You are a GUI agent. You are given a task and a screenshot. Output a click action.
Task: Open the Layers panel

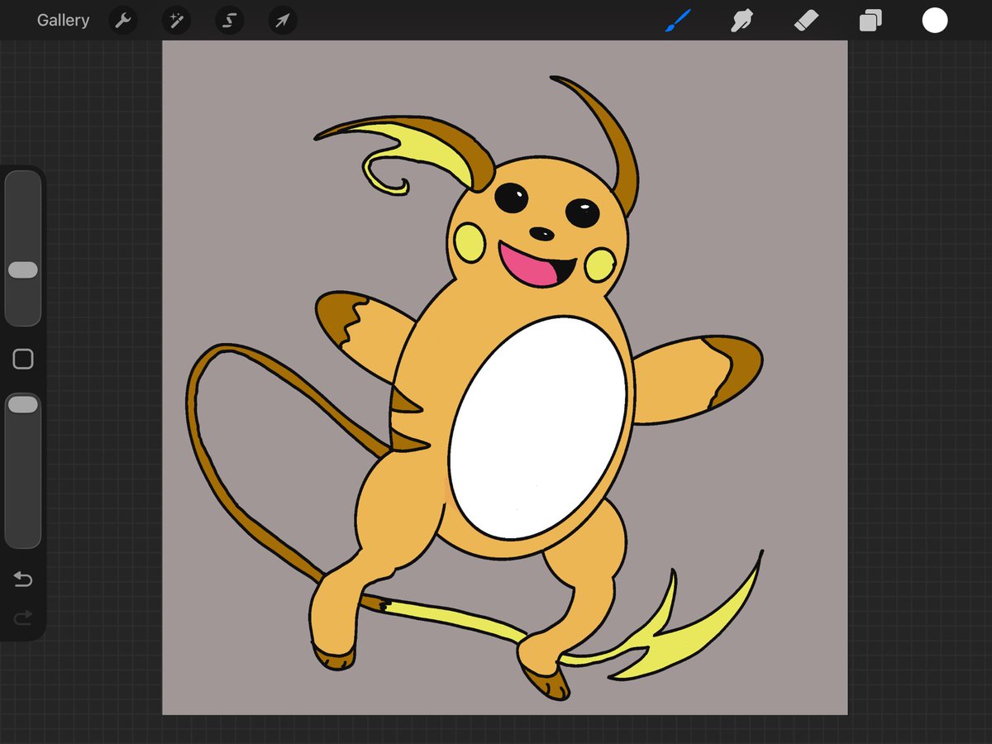pos(870,21)
